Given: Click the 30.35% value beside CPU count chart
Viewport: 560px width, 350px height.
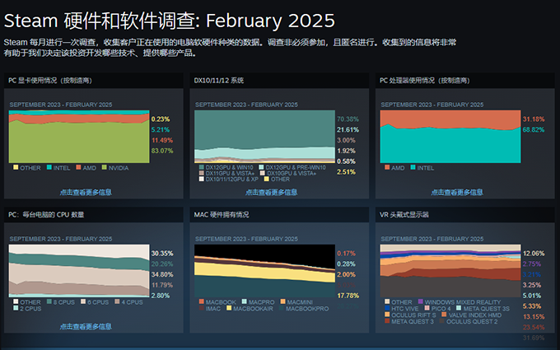Looking at the screenshot, I should pos(162,253).
